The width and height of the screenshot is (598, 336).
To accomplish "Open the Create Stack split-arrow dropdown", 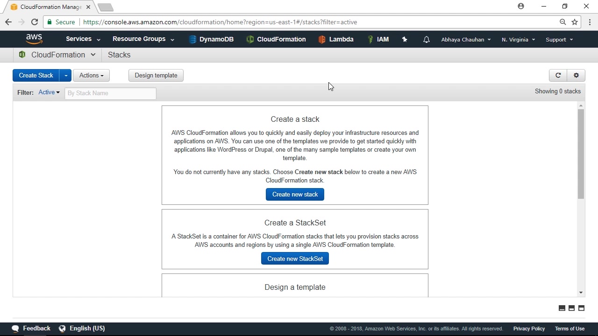I will [65, 75].
